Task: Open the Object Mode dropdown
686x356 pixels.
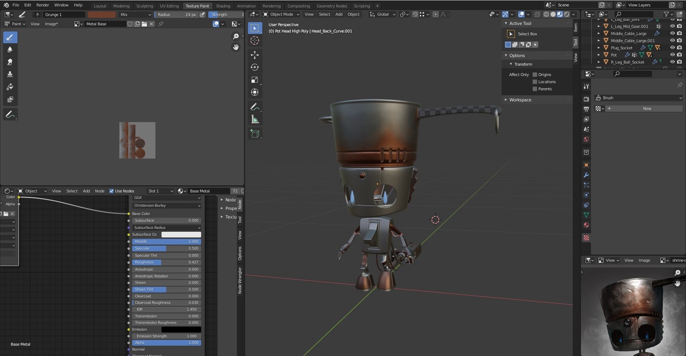Action: coord(281,14)
